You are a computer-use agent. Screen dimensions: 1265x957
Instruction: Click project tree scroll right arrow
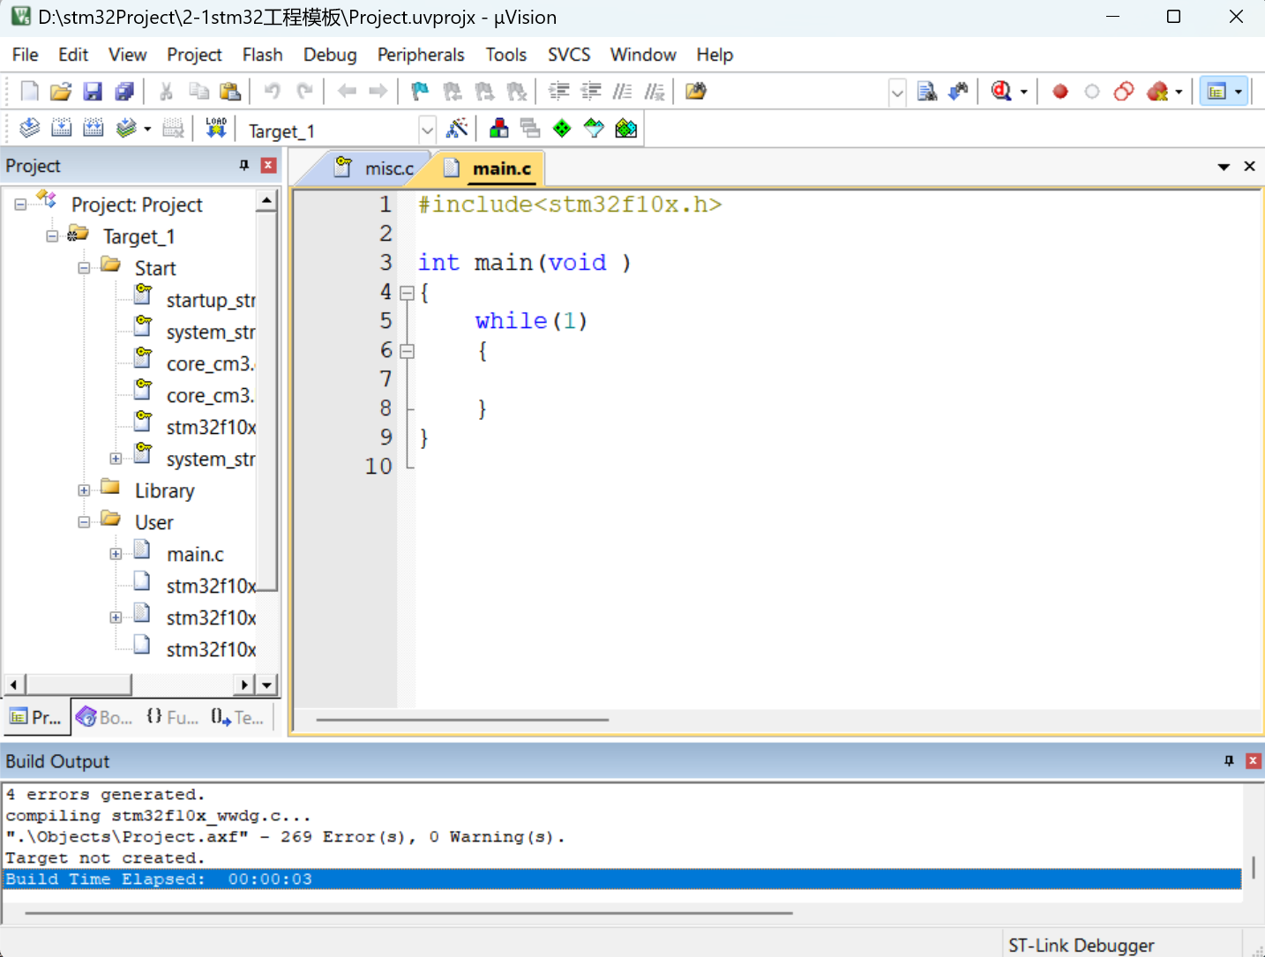(244, 684)
